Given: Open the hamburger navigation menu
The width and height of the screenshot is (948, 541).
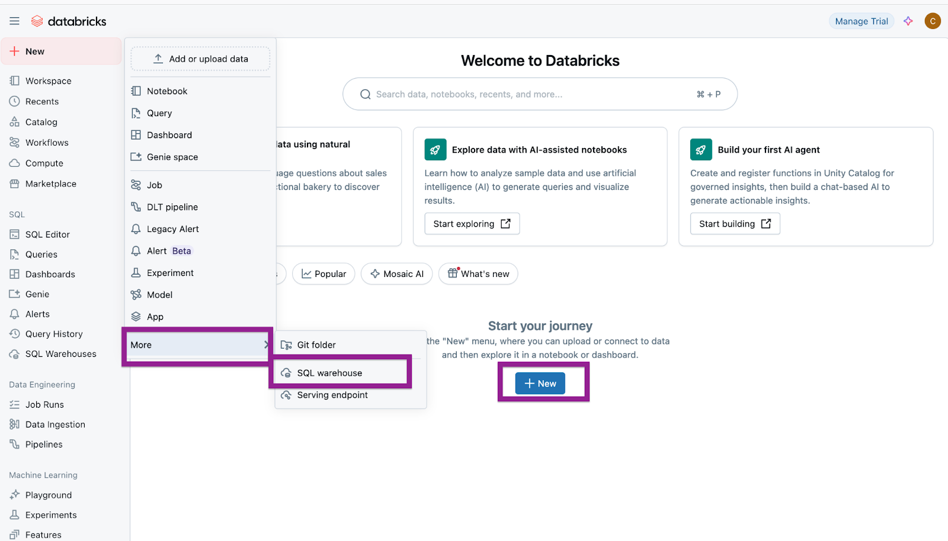Looking at the screenshot, I should (14, 21).
